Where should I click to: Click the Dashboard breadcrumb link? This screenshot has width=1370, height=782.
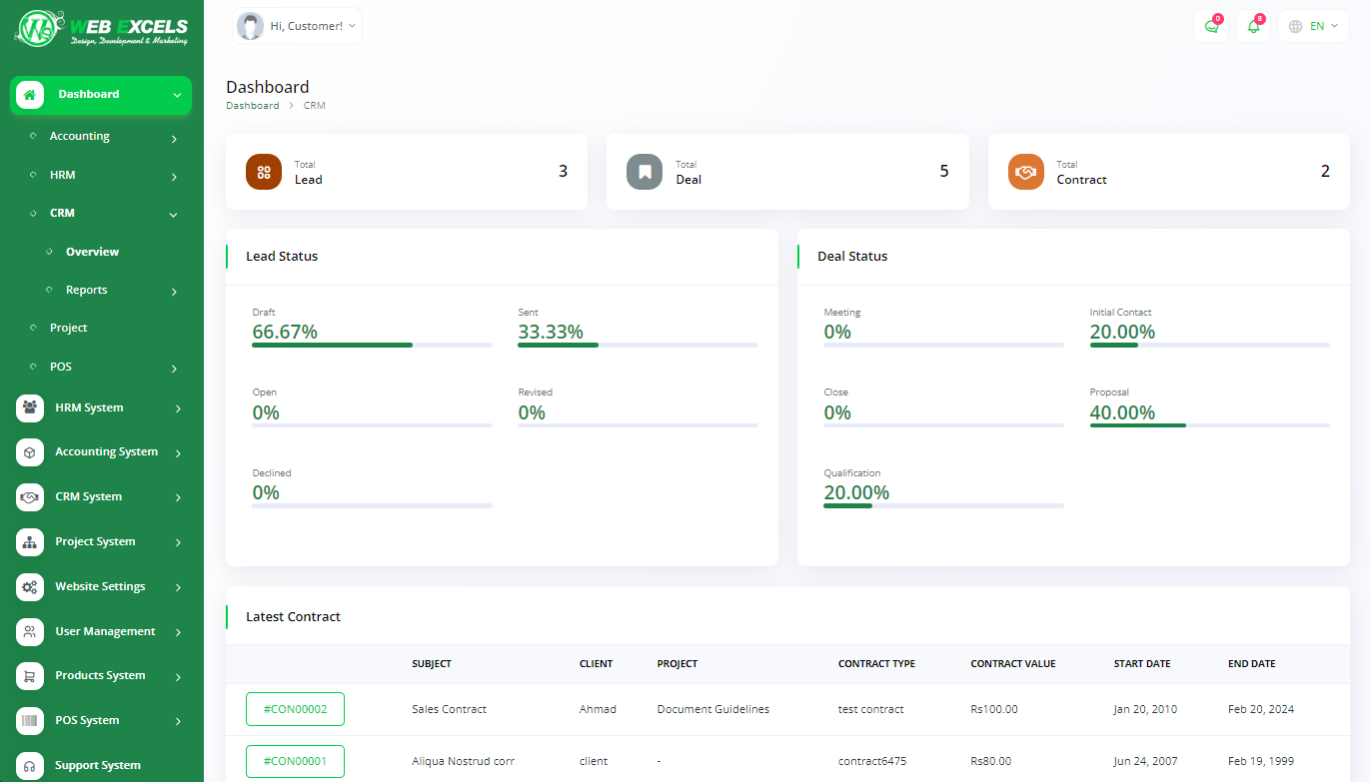coord(252,106)
